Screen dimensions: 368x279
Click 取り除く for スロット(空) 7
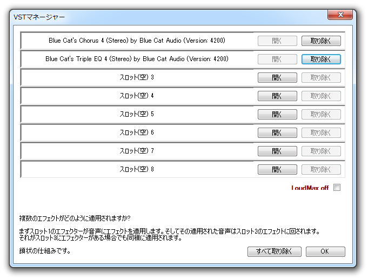[321, 151]
